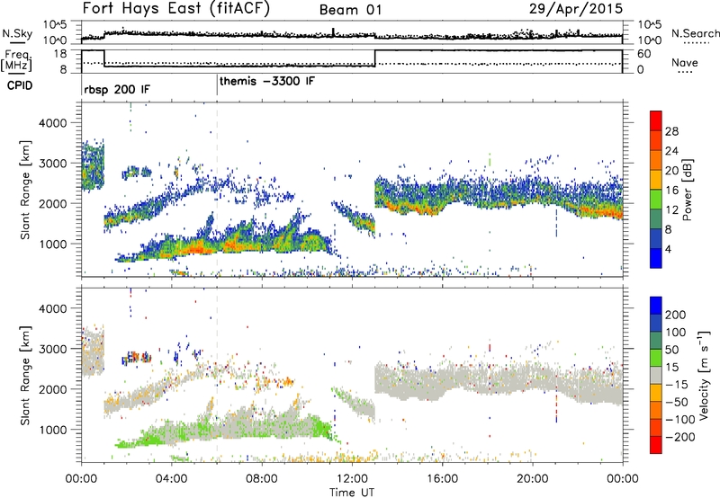Viewport: 720px width, 498px height.
Task: Click the plot title "Fort Hays East (fitACF)"
Action: point(176,9)
